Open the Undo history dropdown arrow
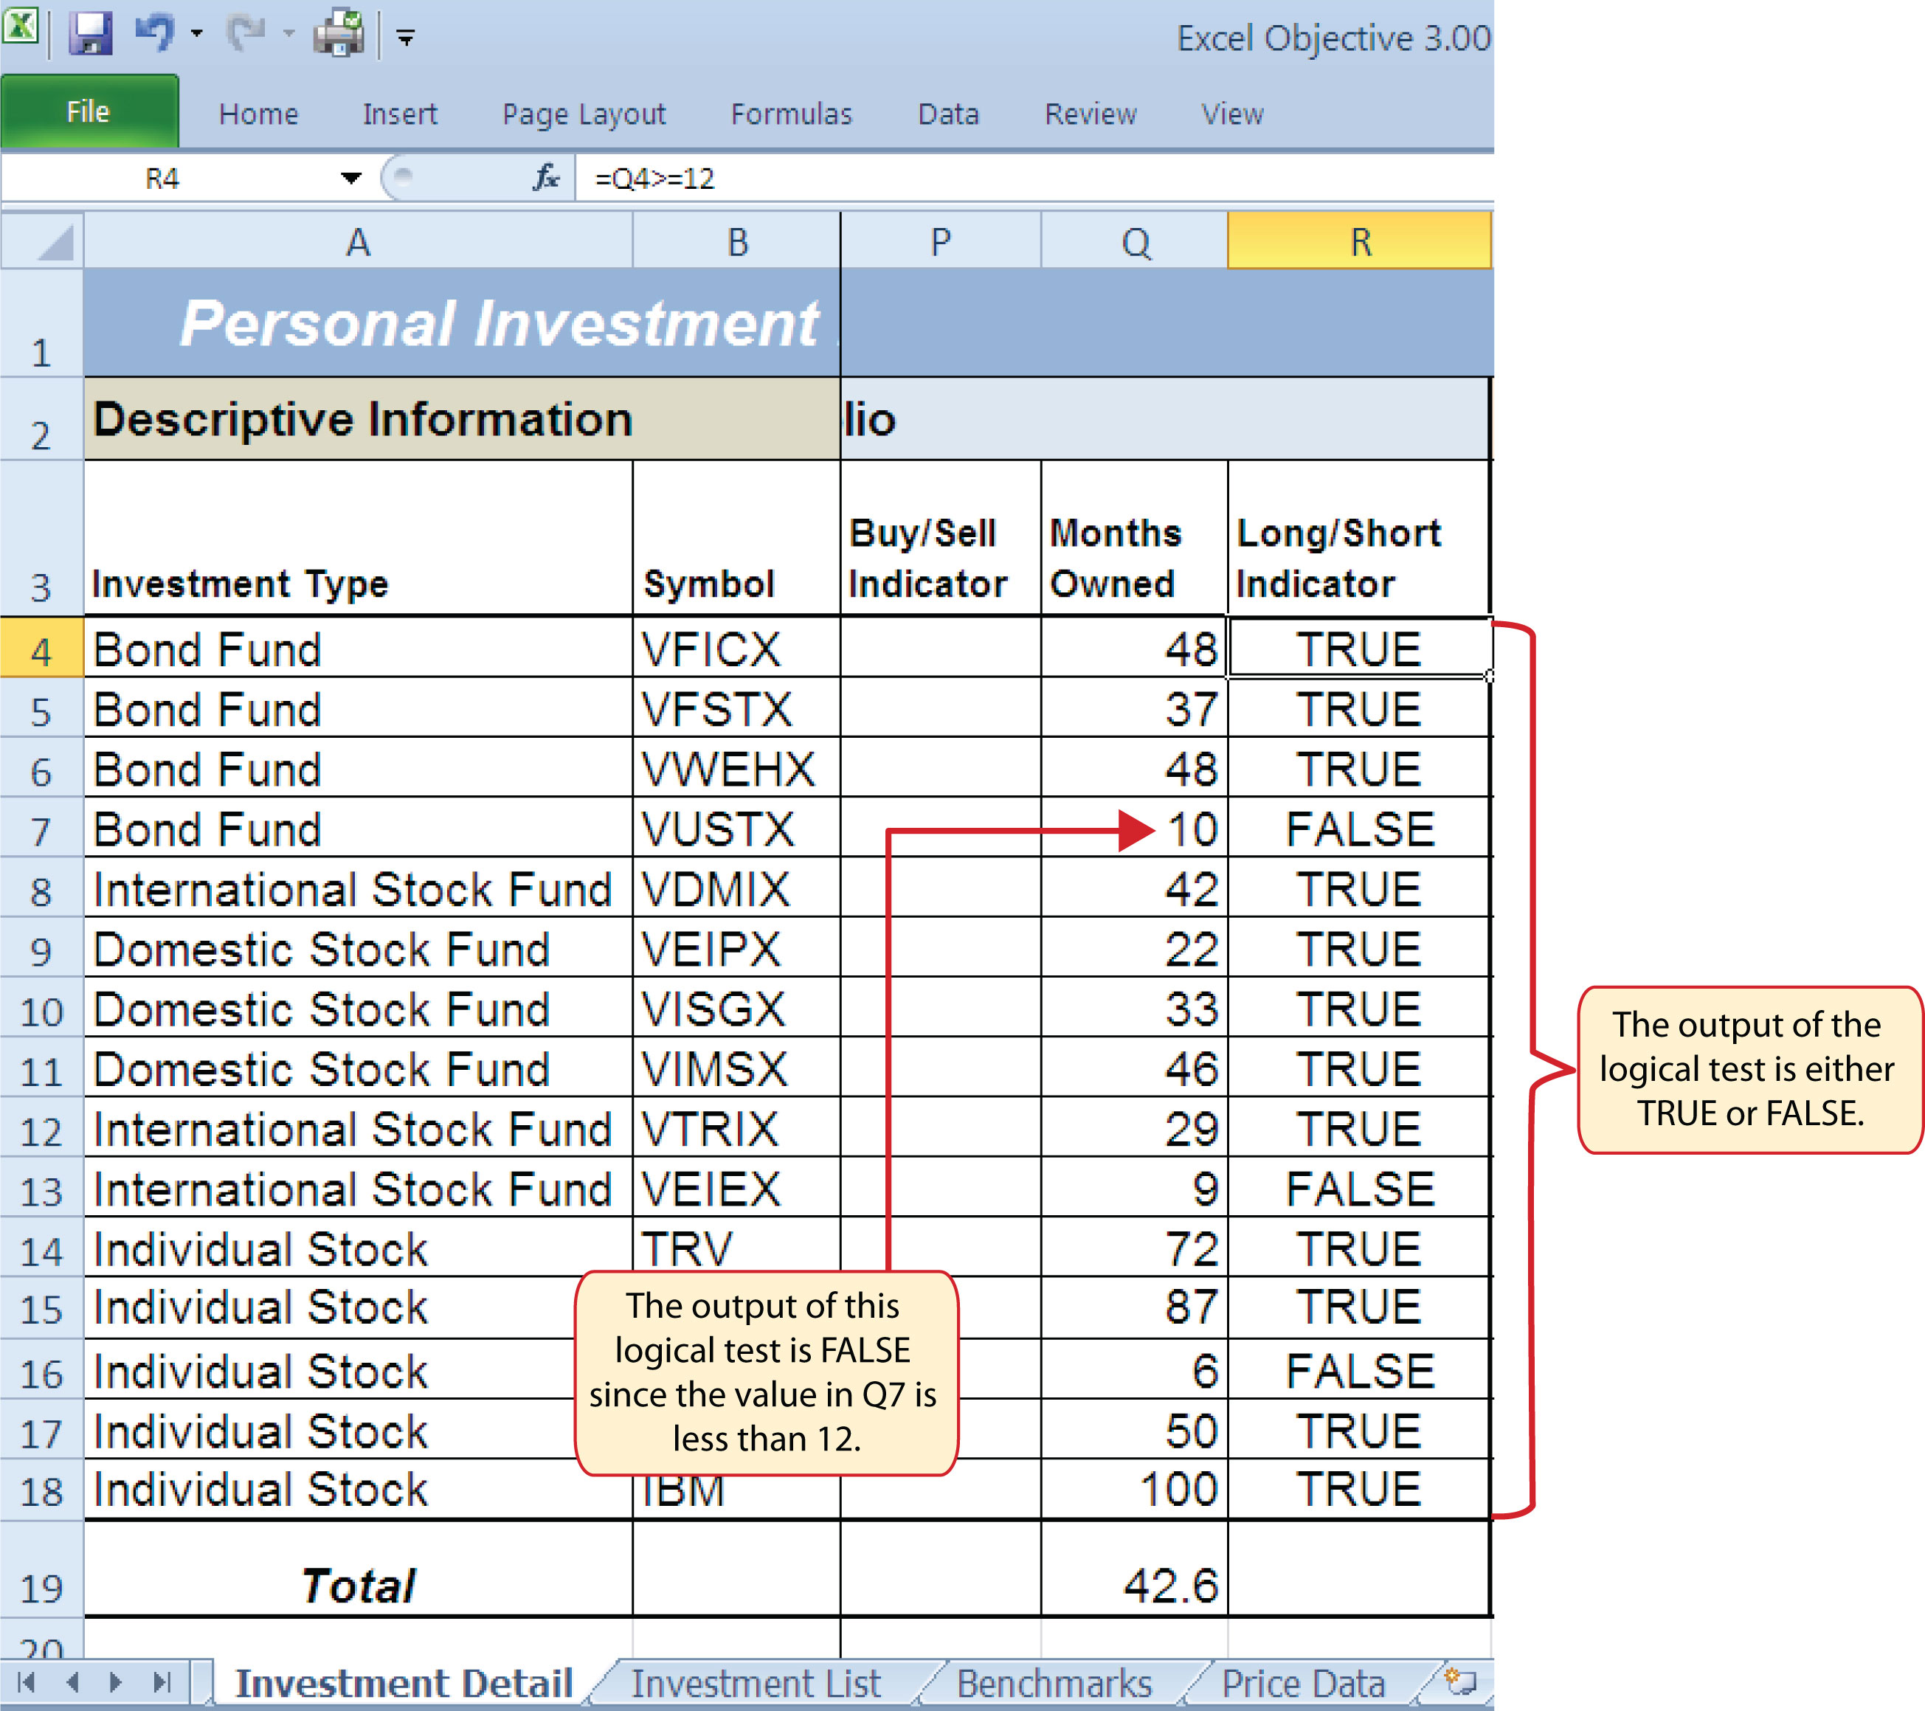This screenshot has height=1711, width=1925. point(197,34)
